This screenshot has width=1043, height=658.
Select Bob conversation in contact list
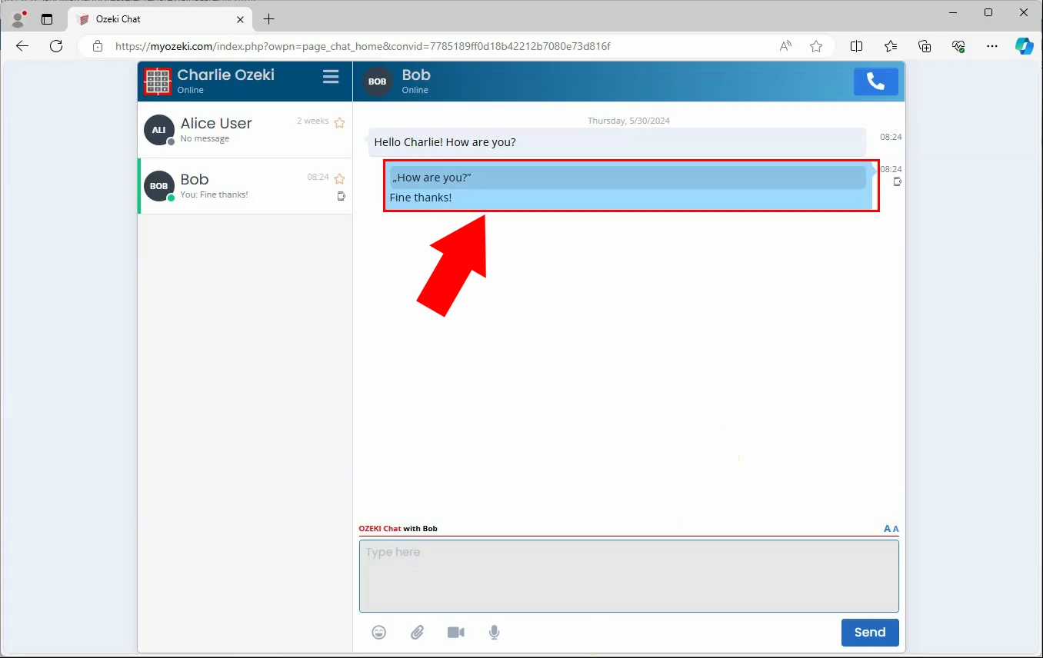click(x=245, y=186)
